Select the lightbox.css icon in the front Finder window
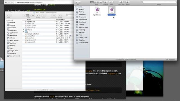This screenshot has height=101, width=180. point(97,10)
